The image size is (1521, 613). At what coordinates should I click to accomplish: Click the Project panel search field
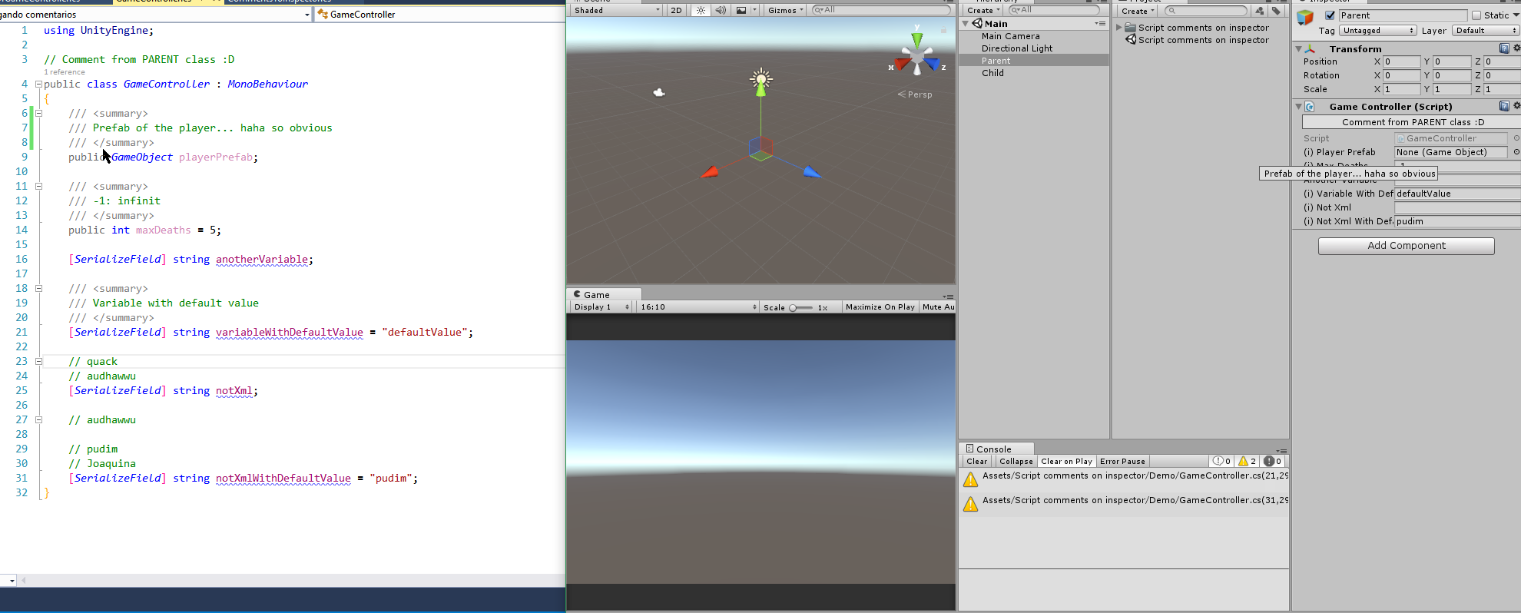1206,11
